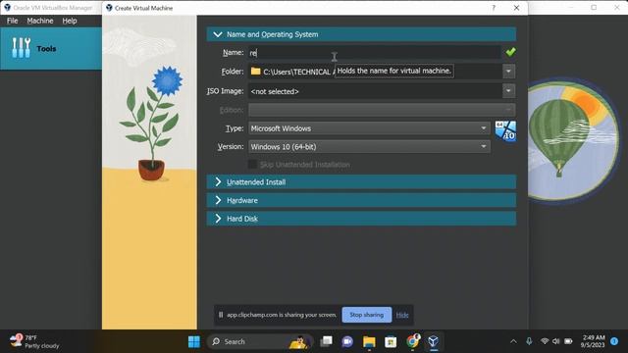Close the Create Virtual Machine dialog
Image resolution: width=628 pixels, height=353 pixels.
(517, 8)
